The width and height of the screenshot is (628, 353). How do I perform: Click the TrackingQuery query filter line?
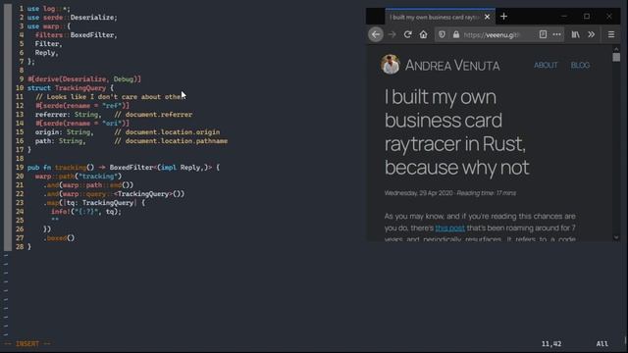(114, 194)
